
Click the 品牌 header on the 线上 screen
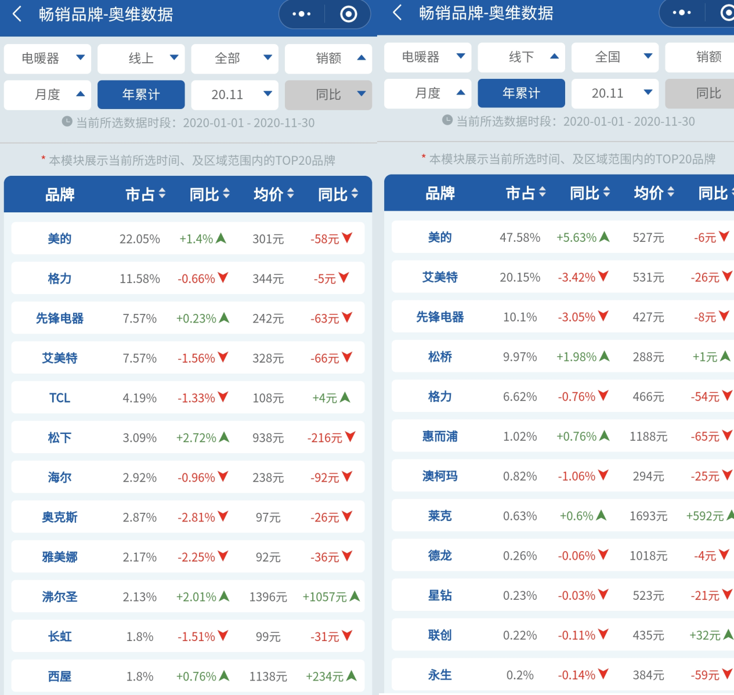click(60, 194)
